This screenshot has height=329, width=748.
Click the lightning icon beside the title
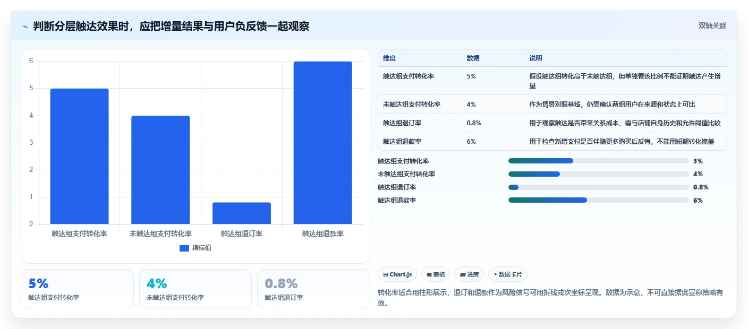pos(25,27)
